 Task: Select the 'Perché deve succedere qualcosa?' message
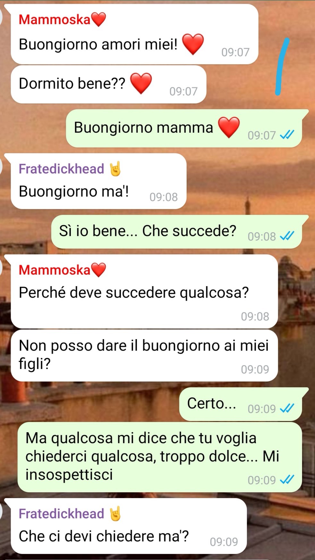pos(144,291)
